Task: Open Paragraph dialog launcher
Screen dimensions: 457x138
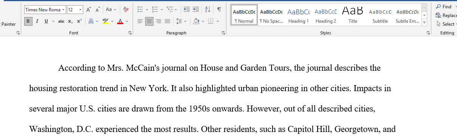Action: (223, 33)
